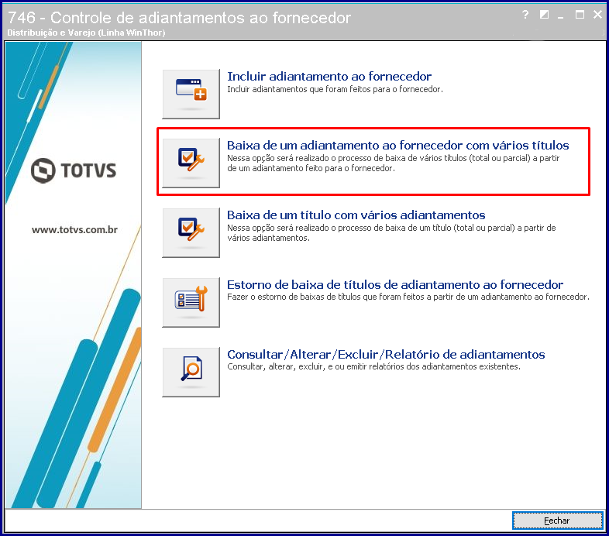Click the TOTVS logo in the sidebar
Screen dimensions: 609x536
point(74,170)
